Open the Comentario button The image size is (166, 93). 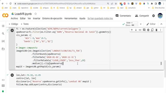[123, 16]
